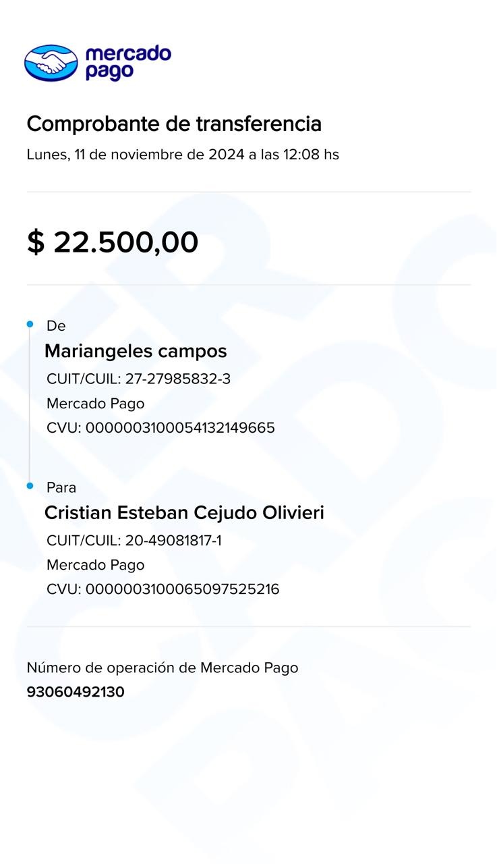Click the blue dot beside Para

click(30, 486)
